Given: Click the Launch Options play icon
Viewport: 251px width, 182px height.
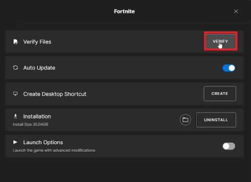Looking at the screenshot, I should (x=15, y=142).
